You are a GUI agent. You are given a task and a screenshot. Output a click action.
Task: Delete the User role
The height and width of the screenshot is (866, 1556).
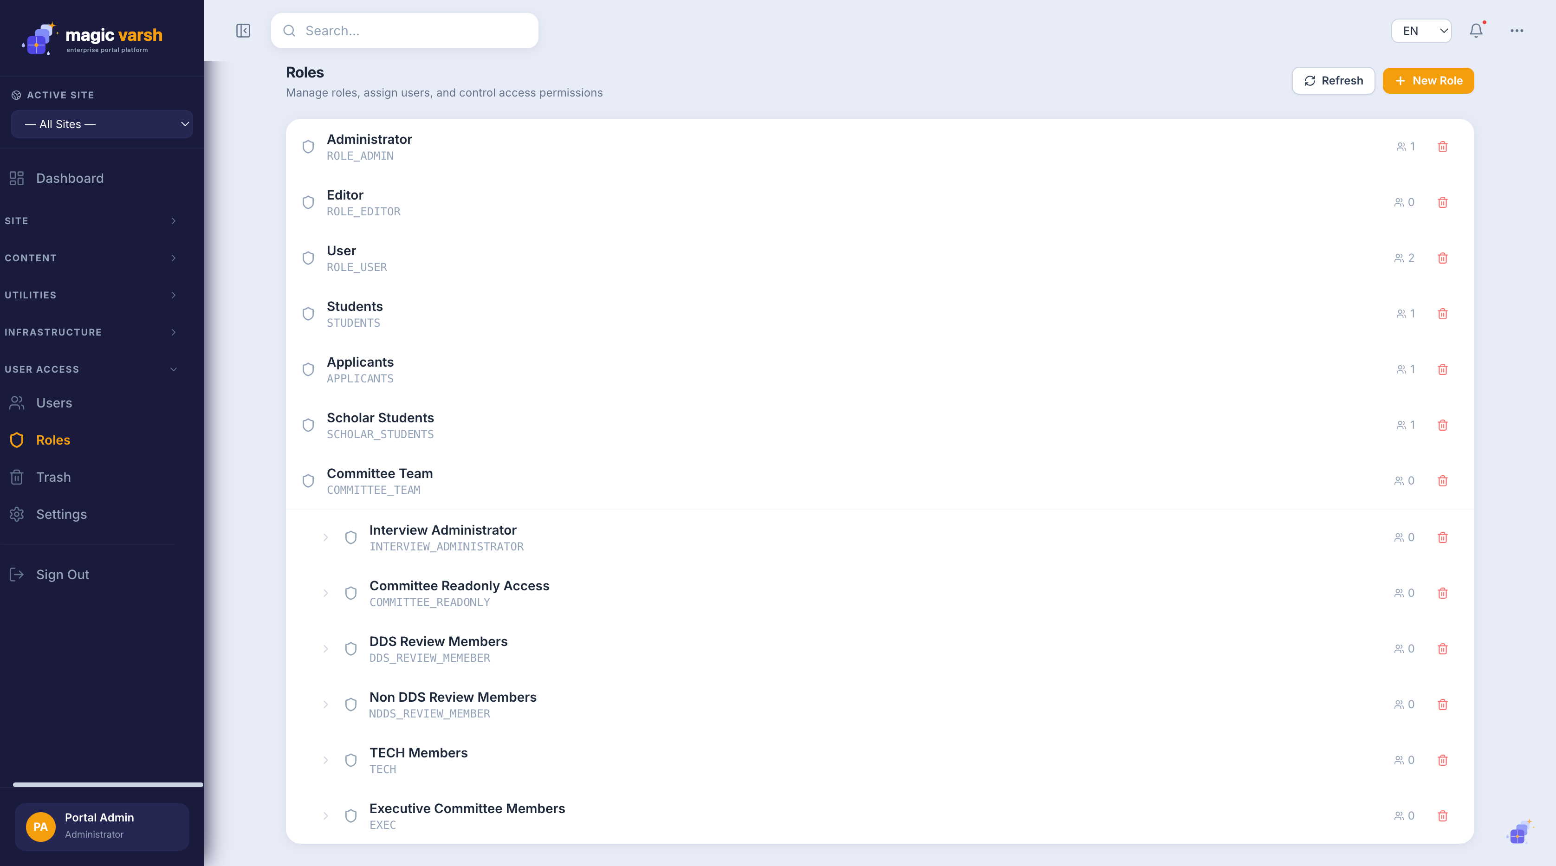[x=1442, y=258]
